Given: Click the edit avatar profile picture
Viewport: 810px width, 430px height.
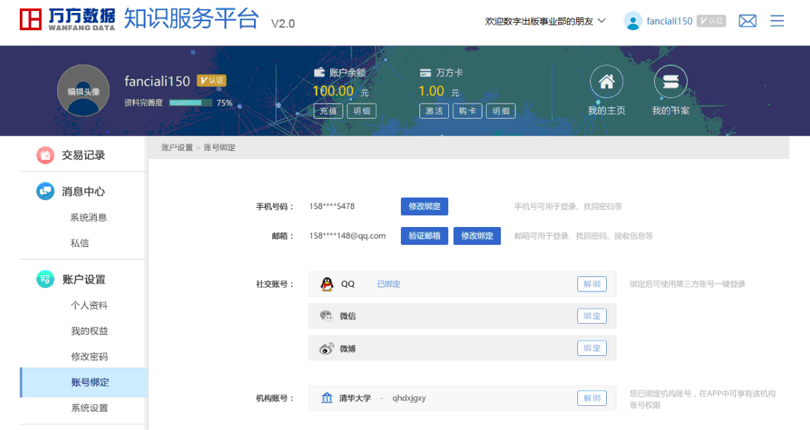Looking at the screenshot, I should point(83,91).
